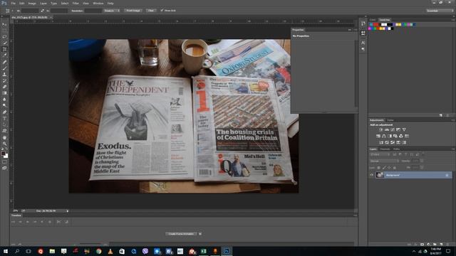456x256 pixels.
Task: Add a Brightness/Contrast adjustment
Action: pyautogui.click(x=381, y=129)
